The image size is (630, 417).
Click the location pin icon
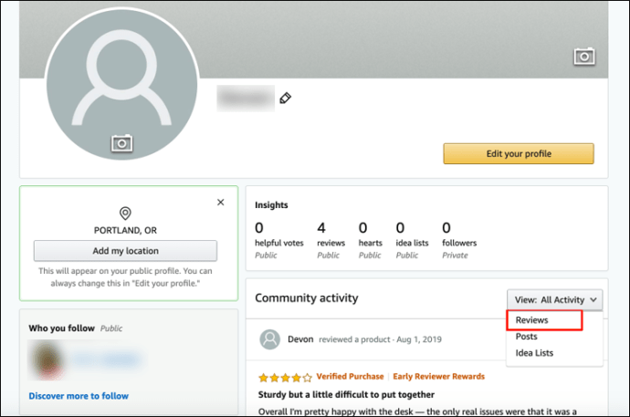click(125, 214)
